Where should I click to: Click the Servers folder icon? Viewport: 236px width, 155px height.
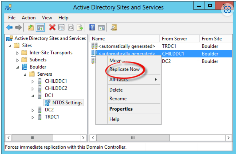[32, 74]
